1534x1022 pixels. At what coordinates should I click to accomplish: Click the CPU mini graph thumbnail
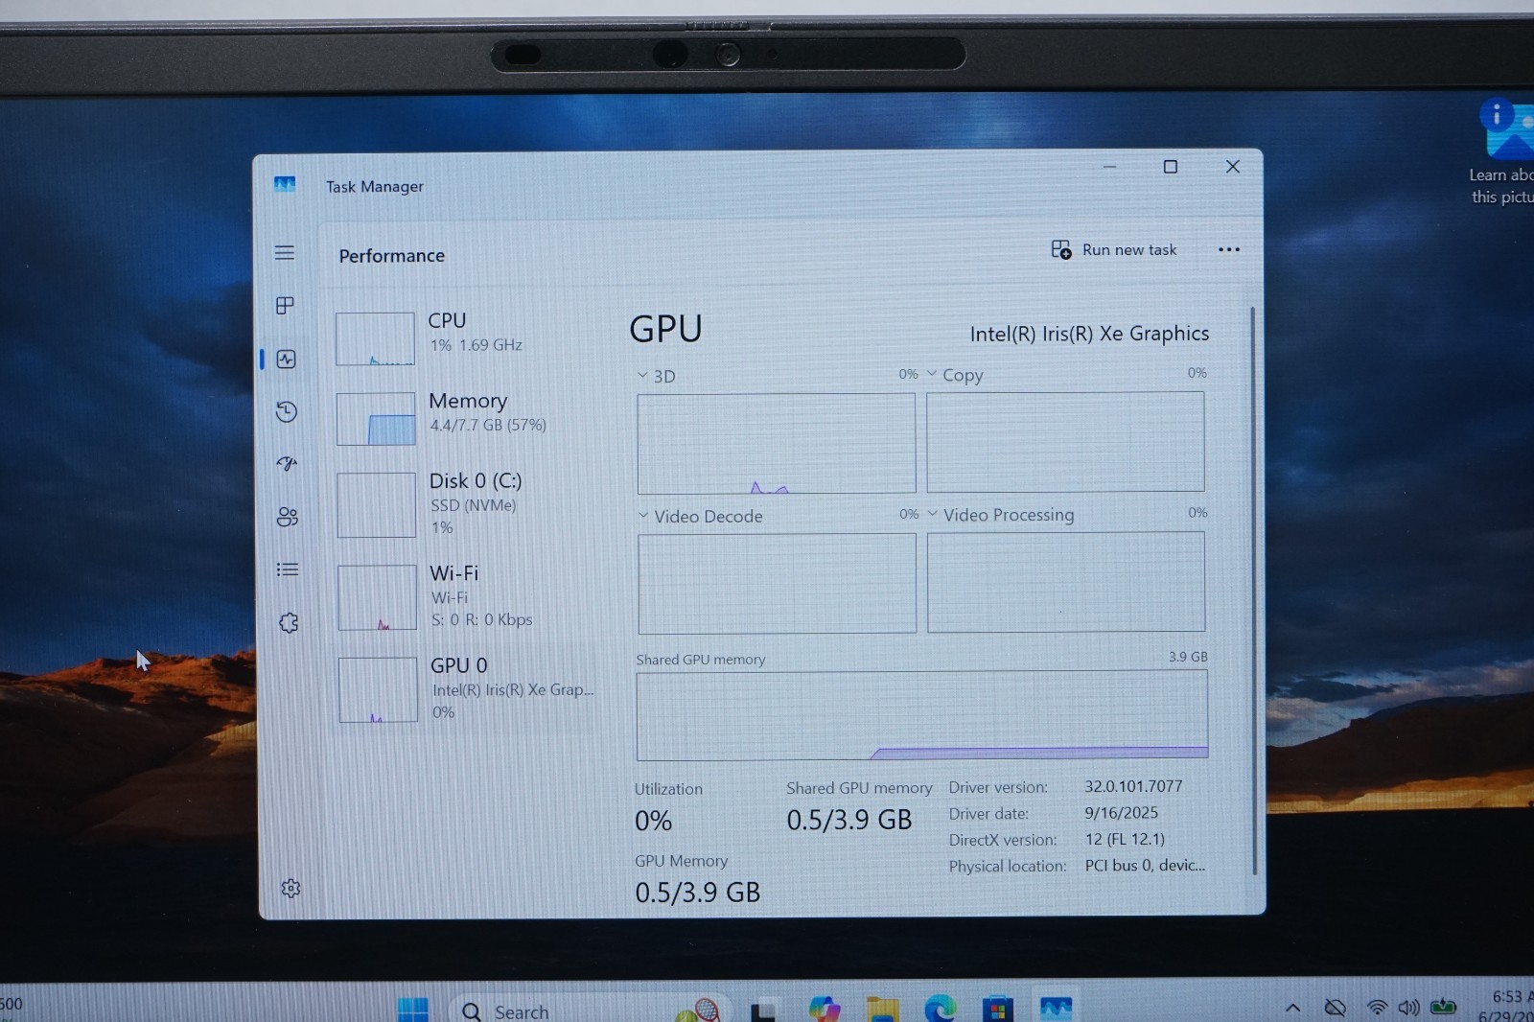(375, 338)
